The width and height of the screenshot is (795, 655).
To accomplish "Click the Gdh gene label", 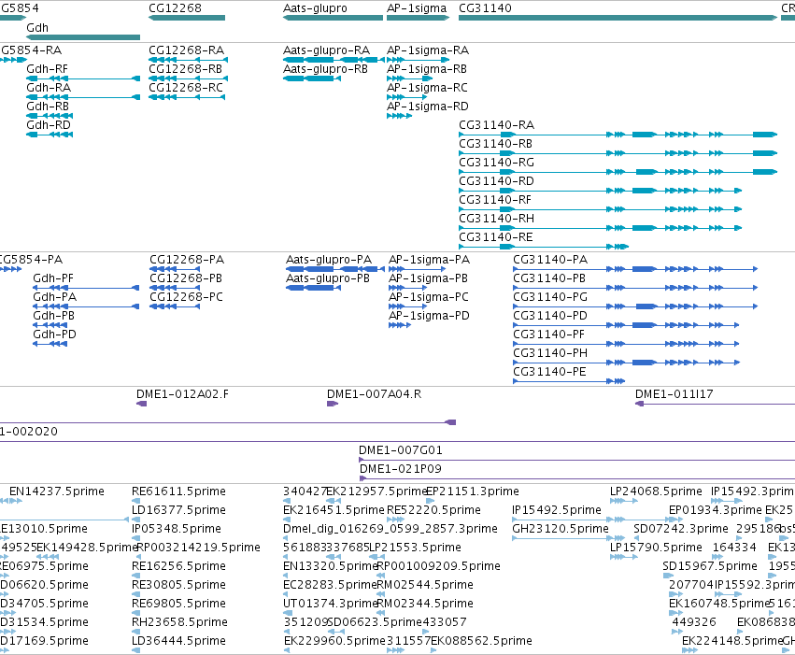I will pos(37,28).
